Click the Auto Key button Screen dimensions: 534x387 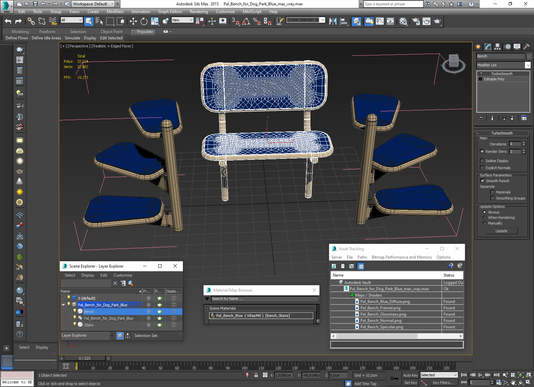[x=411, y=375]
